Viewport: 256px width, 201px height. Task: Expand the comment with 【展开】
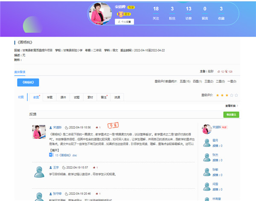(54, 150)
